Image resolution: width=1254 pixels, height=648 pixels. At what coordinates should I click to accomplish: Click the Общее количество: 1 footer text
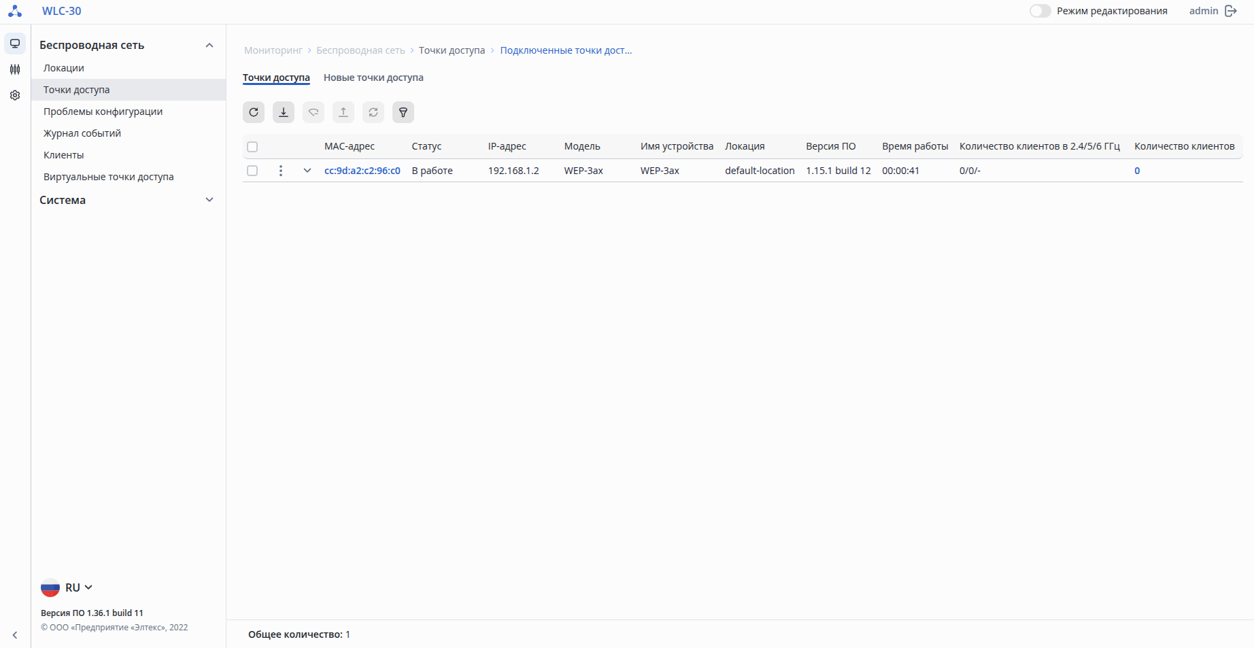(x=299, y=634)
